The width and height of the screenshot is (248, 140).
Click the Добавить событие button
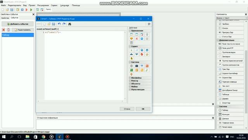click(x=17, y=24)
